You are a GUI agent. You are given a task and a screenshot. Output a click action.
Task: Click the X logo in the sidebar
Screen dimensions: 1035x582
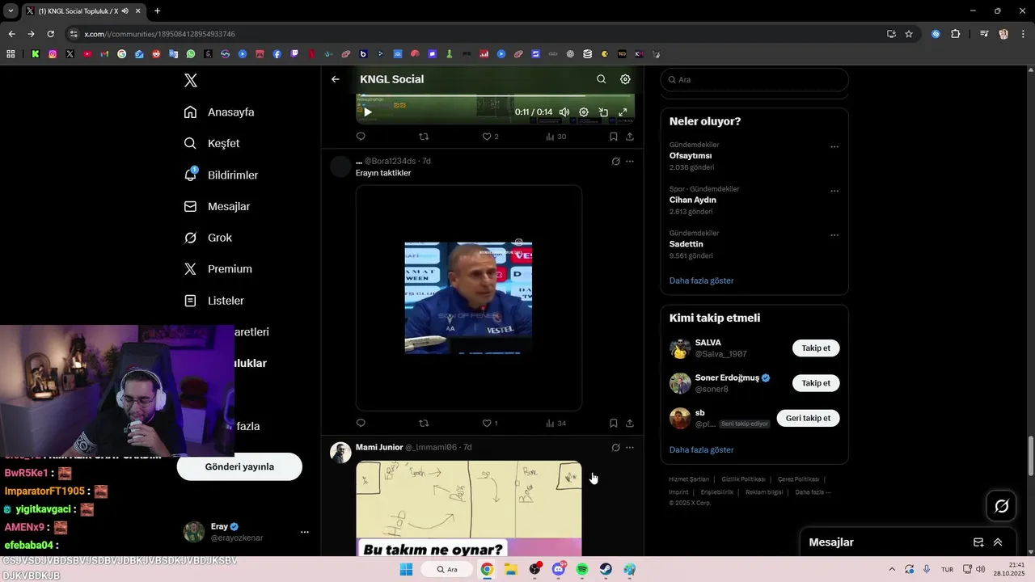[x=191, y=80]
